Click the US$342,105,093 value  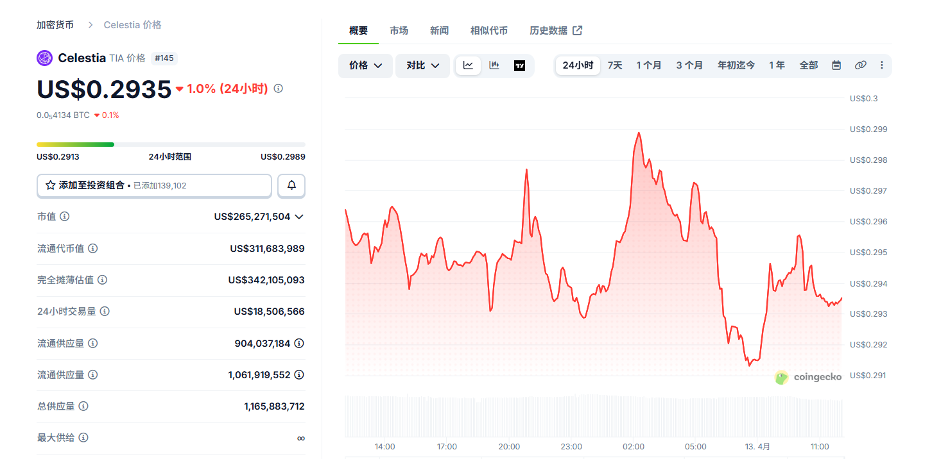266,280
